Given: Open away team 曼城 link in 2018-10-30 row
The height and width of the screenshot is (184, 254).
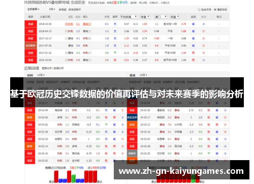Looking at the screenshot, I should [x=87, y=24].
